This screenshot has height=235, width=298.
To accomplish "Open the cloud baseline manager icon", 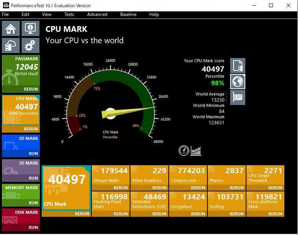I will point(11,45).
